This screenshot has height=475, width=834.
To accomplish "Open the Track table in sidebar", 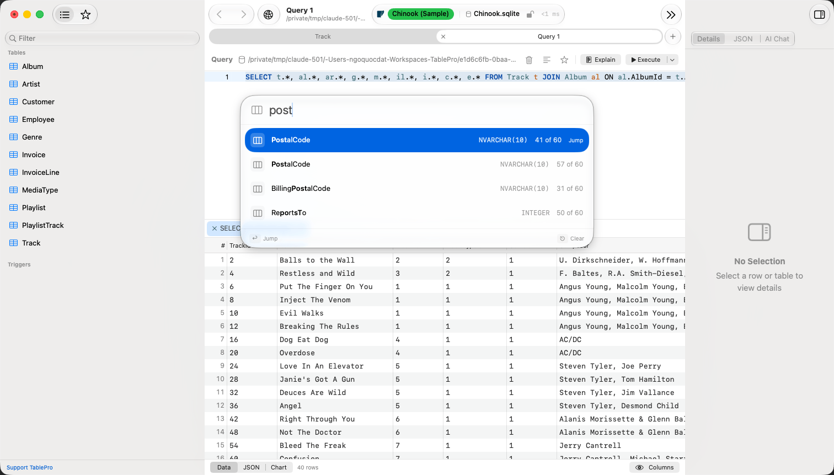I will [x=31, y=243].
